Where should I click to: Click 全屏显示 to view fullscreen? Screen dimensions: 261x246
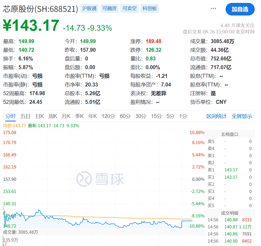(x=242, y=116)
